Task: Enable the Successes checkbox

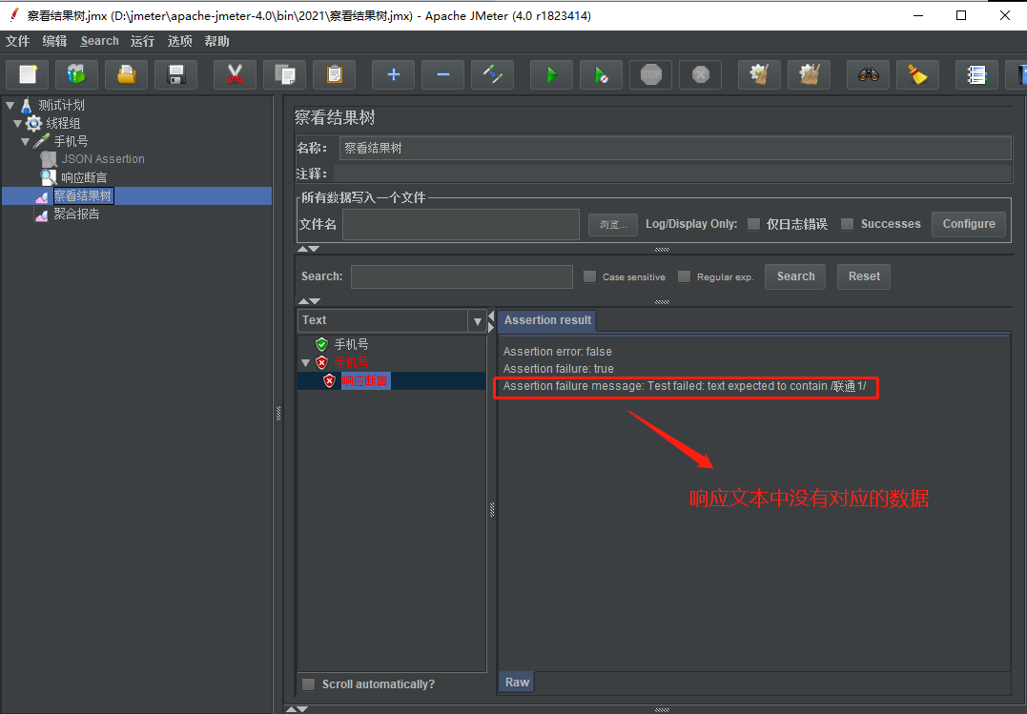Action: pos(847,224)
